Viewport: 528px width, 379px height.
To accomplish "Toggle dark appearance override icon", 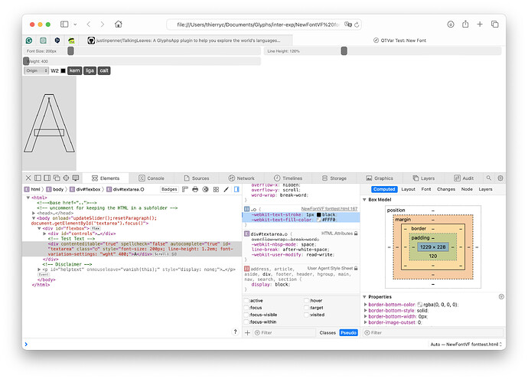I will (x=205, y=189).
